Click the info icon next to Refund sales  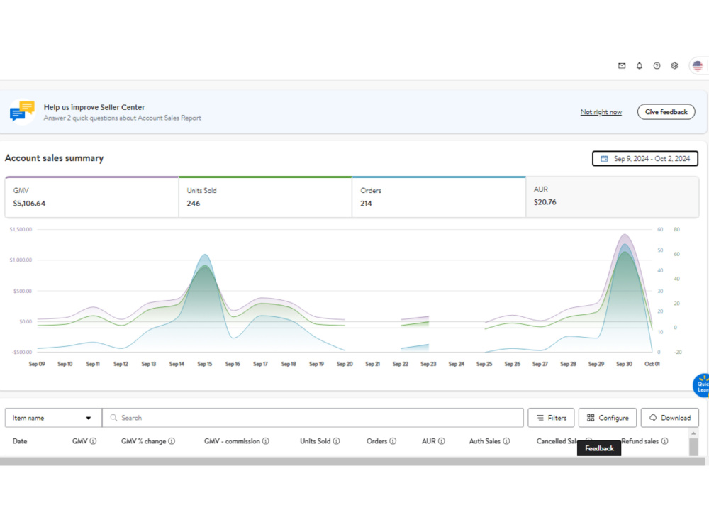click(x=665, y=441)
